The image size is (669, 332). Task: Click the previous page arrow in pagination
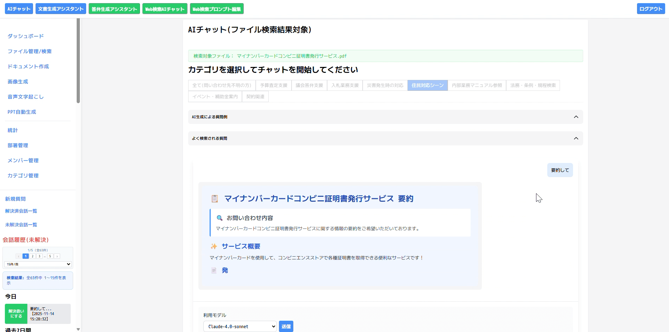19,256
